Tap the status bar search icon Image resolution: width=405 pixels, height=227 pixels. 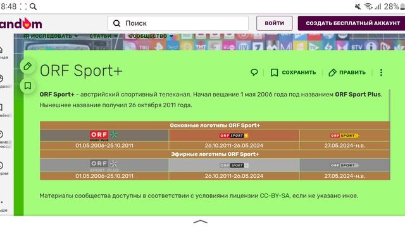click(x=33, y=6)
